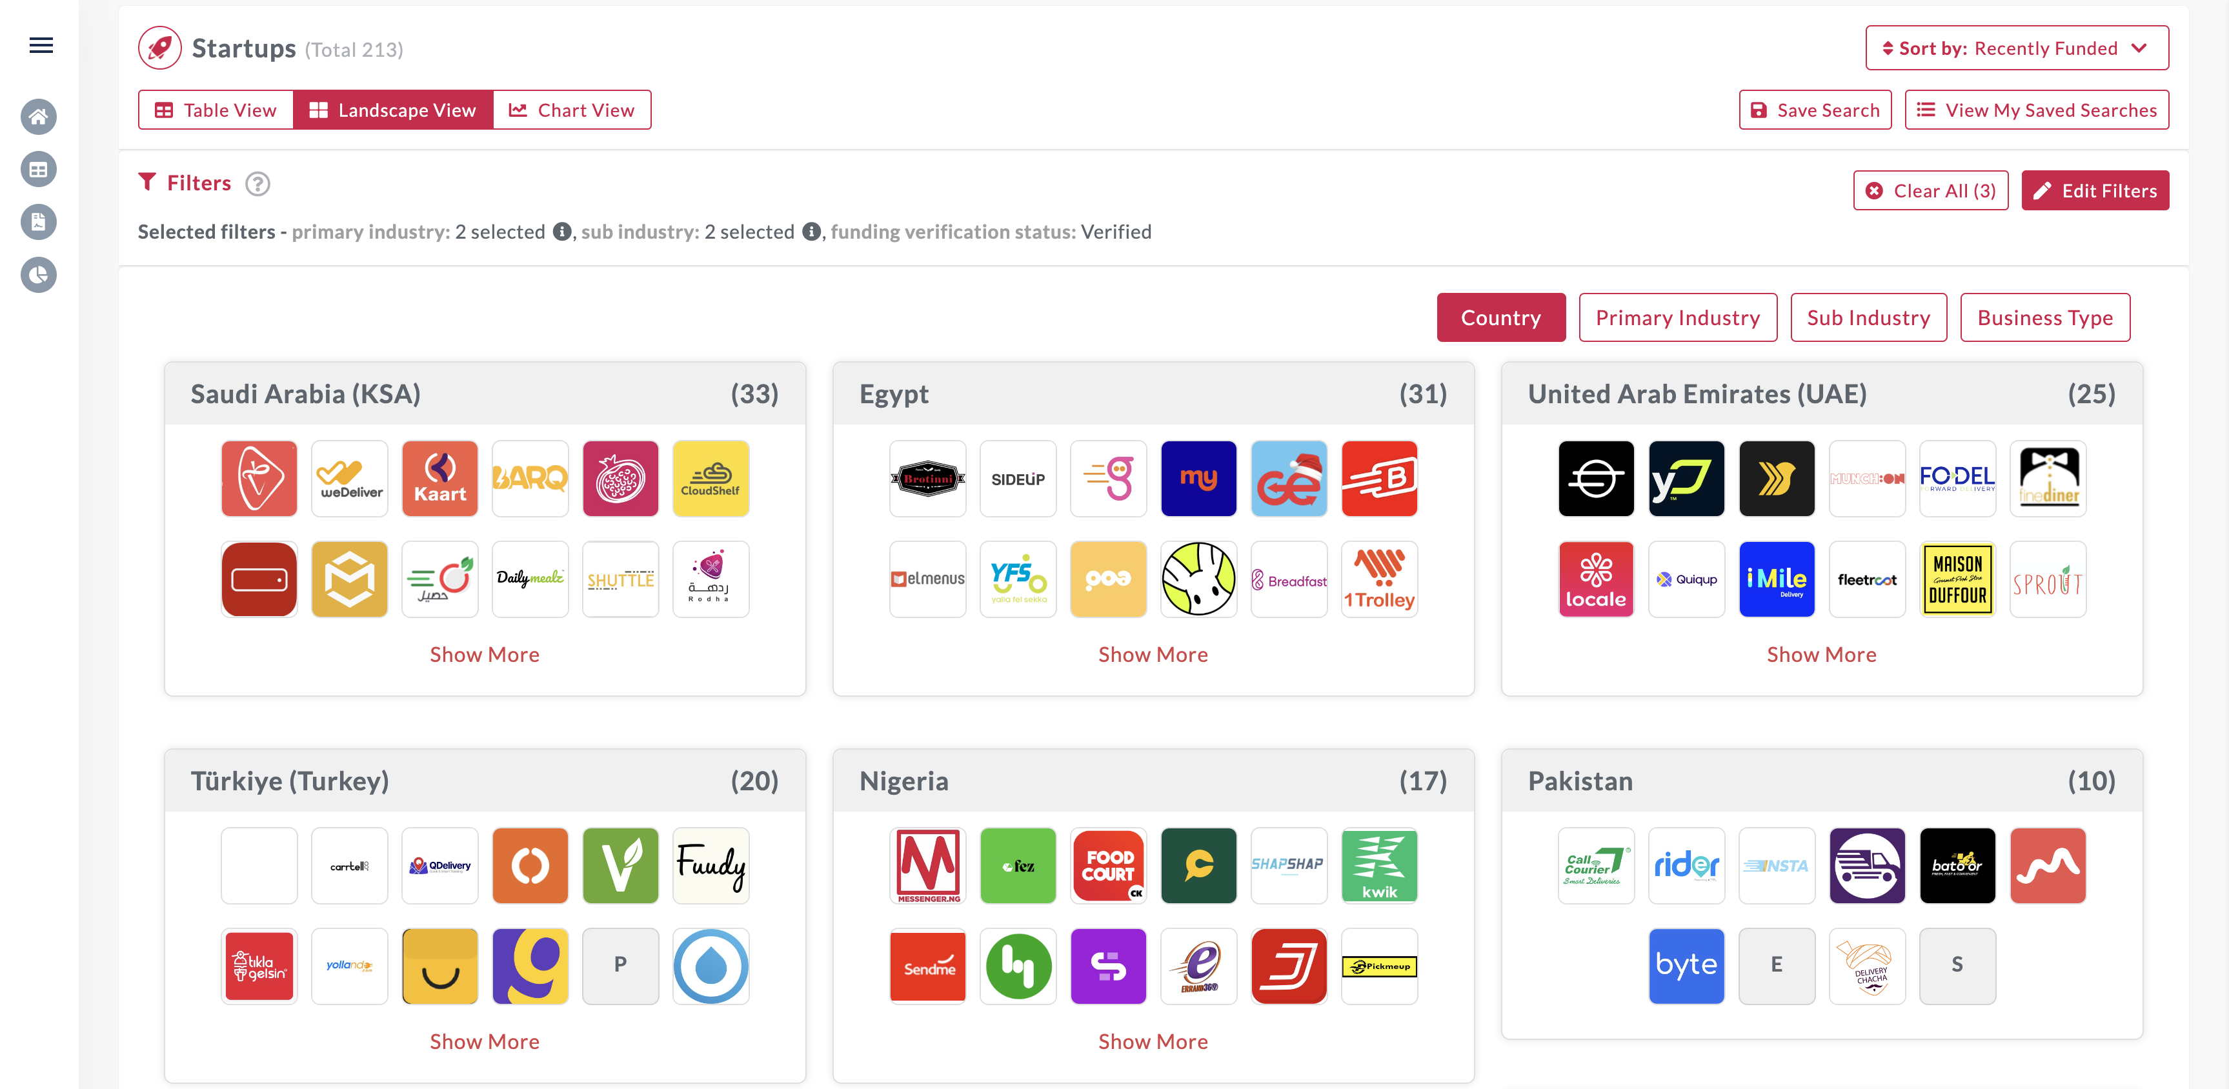This screenshot has height=1089, width=2229.
Task: Open the Call Courier startup logo
Action: [x=1596, y=866]
